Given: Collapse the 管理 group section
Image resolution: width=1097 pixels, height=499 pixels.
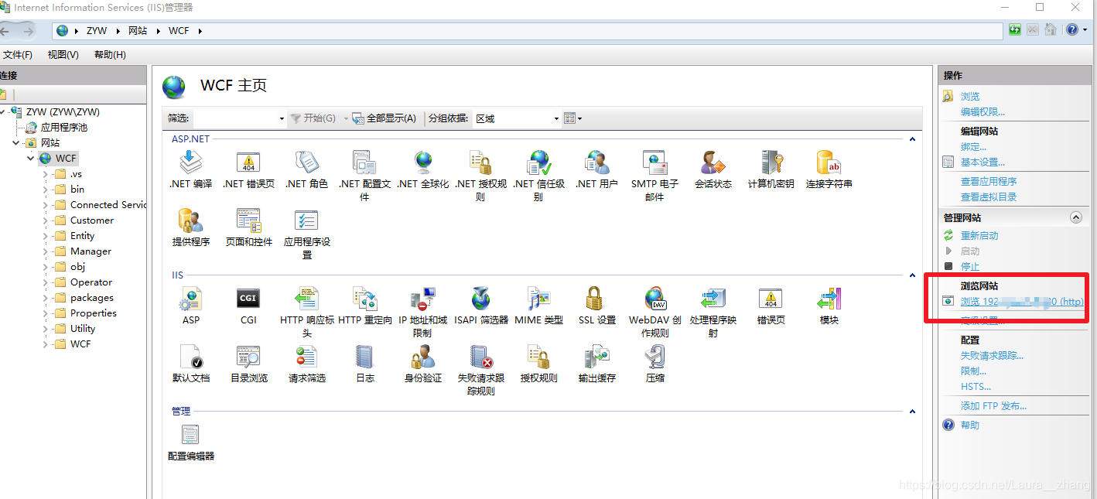Looking at the screenshot, I should [x=912, y=412].
